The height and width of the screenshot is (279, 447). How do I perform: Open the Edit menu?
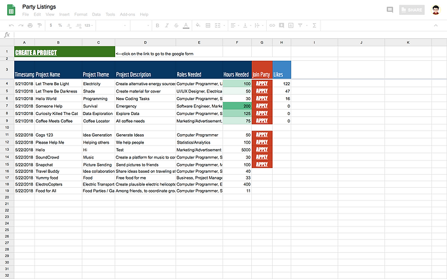click(37, 14)
